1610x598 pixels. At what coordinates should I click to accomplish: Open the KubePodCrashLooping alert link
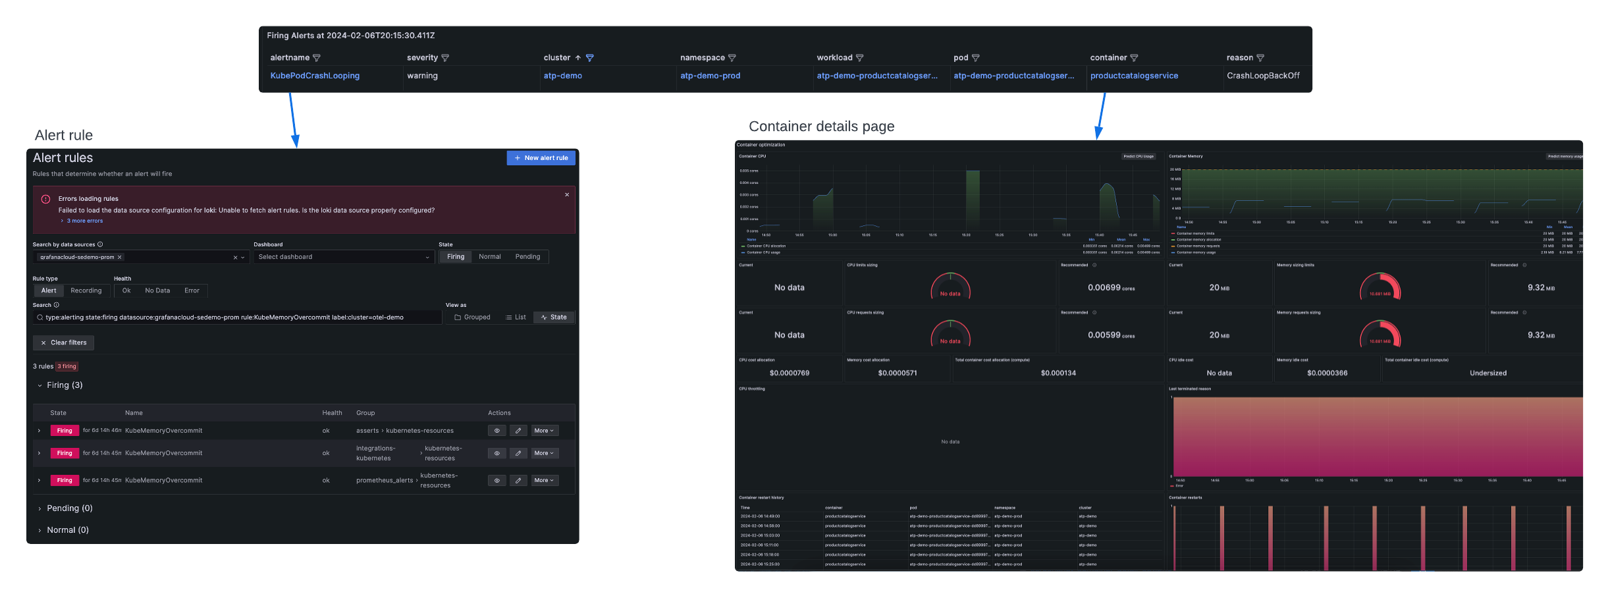click(x=315, y=76)
